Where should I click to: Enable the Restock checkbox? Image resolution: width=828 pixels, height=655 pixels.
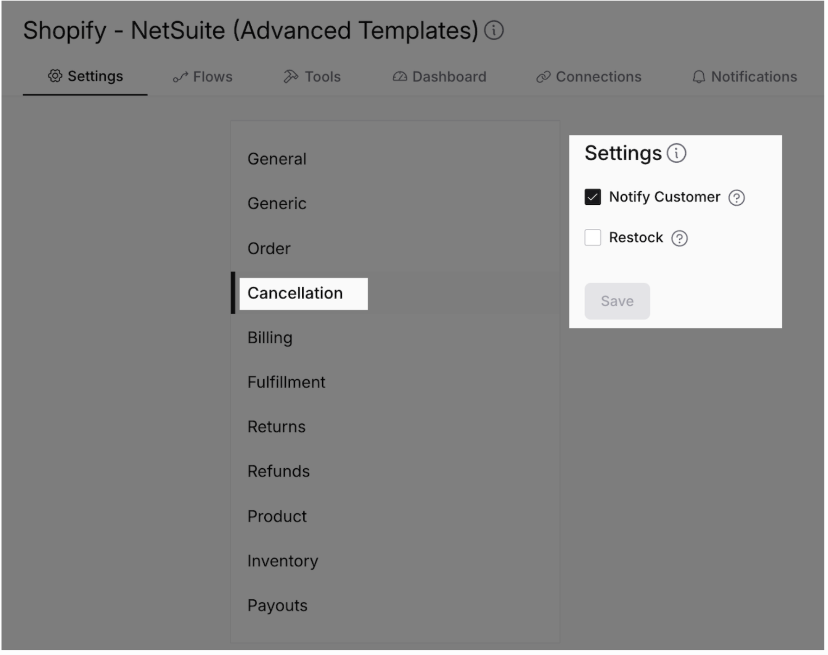coord(593,238)
